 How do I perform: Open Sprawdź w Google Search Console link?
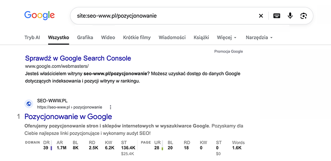(x=78, y=58)
